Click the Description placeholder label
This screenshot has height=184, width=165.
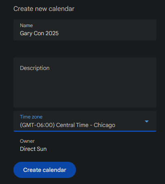(35, 68)
